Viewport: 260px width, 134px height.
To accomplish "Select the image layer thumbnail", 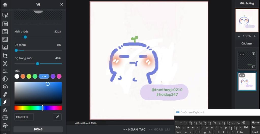I will pos(247,81).
